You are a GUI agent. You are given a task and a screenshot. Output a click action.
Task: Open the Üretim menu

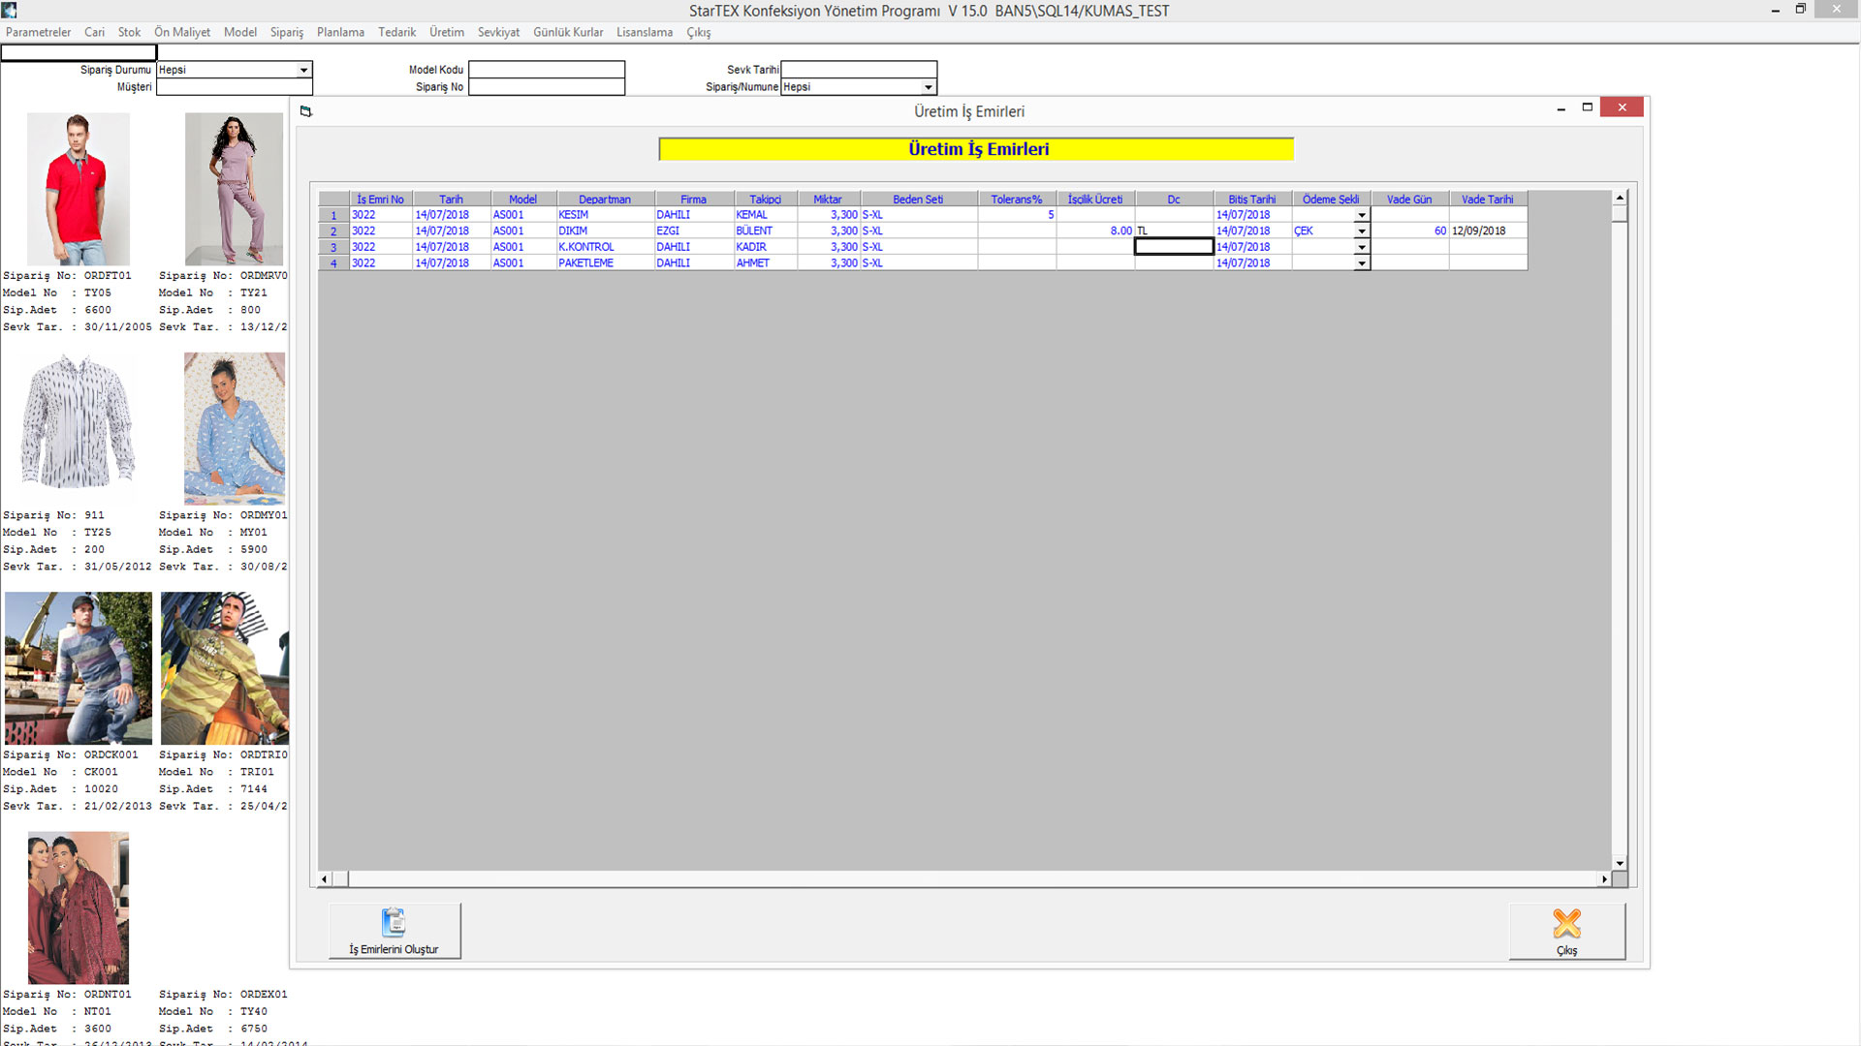[447, 32]
